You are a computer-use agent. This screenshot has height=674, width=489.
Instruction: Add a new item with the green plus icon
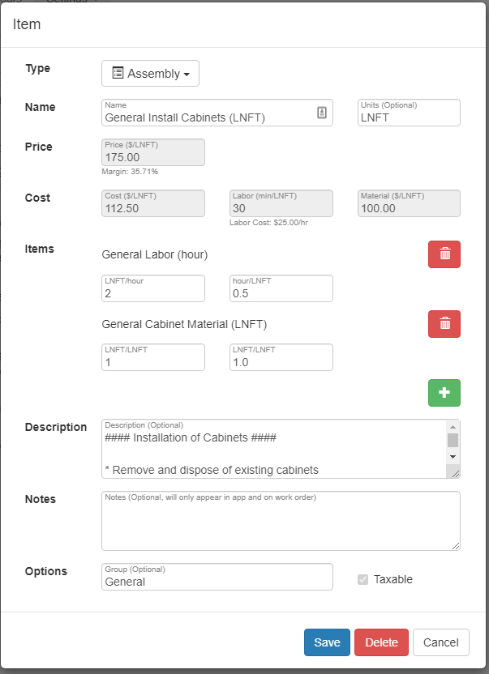pos(444,392)
